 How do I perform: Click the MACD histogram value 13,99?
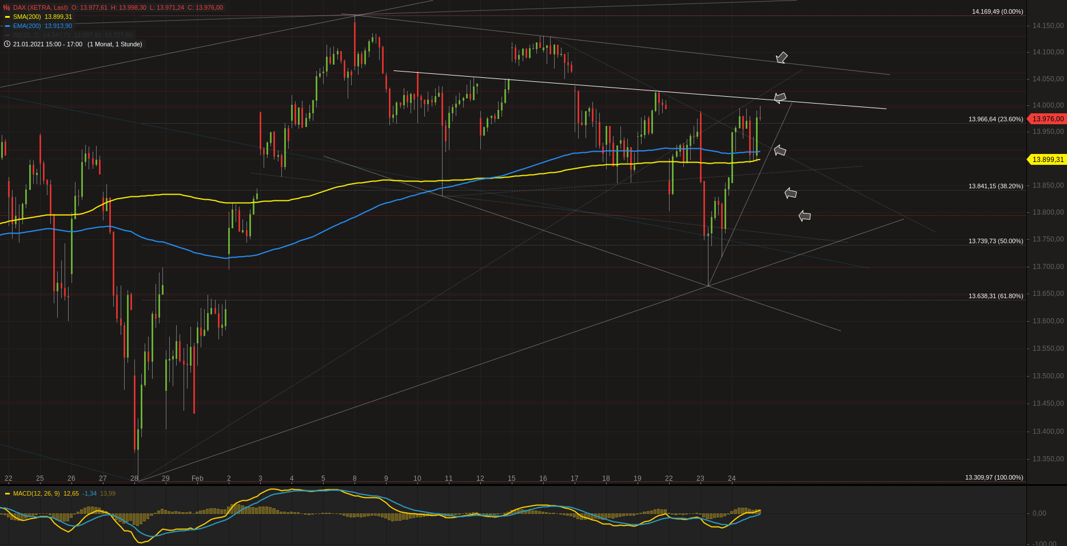(x=108, y=493)
